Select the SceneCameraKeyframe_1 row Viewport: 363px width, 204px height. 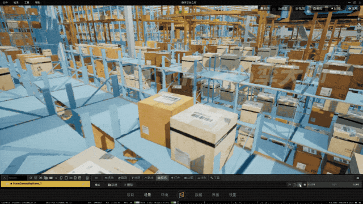(45, 184)
